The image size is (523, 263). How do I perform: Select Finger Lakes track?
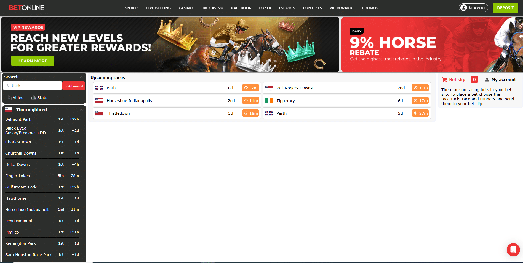coord(42,176)
